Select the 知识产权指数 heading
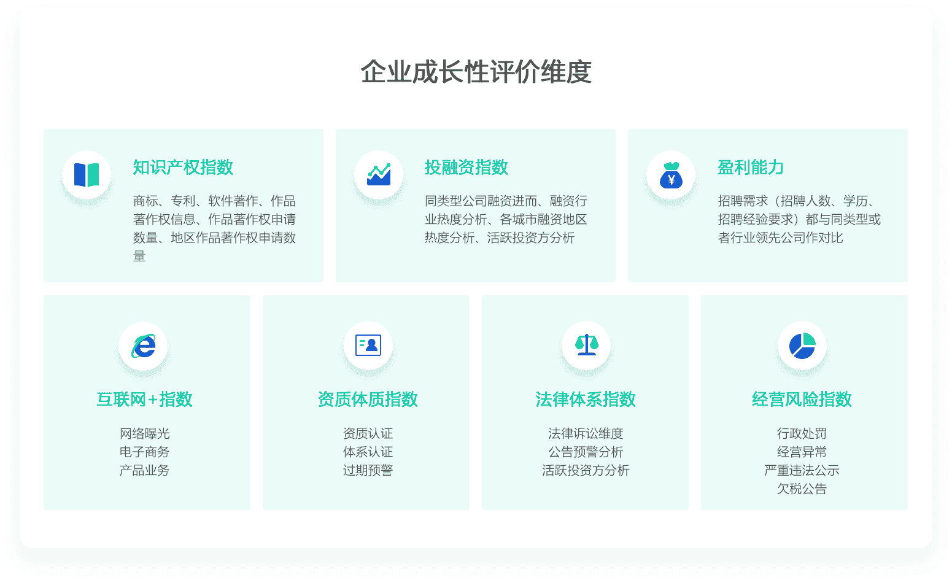 183,168
